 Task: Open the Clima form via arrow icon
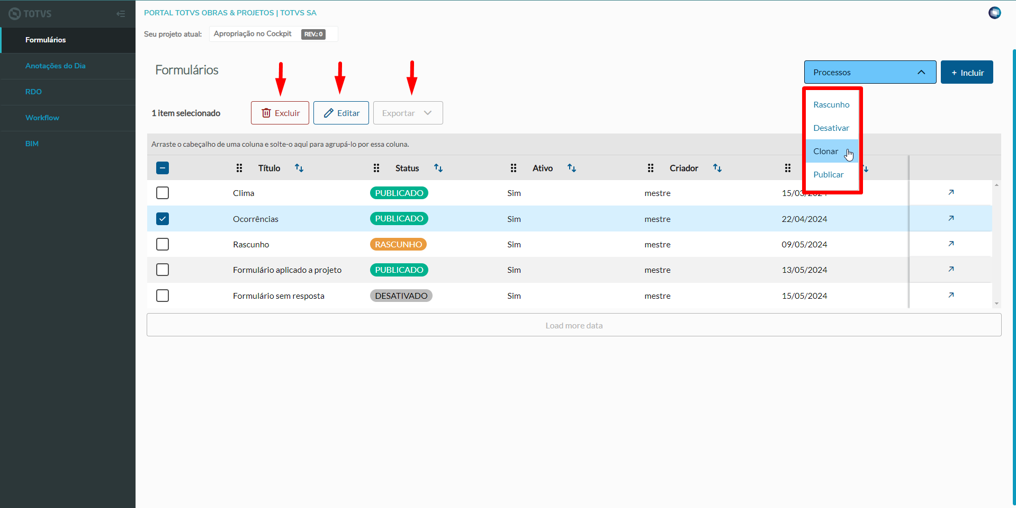951,192
